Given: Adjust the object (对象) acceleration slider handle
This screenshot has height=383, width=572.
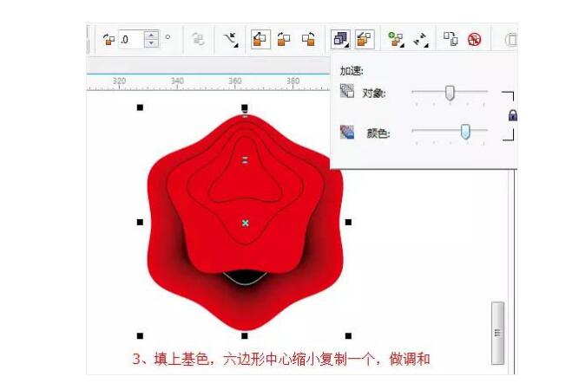Looking at the screenshot, I should click(450, 94).
